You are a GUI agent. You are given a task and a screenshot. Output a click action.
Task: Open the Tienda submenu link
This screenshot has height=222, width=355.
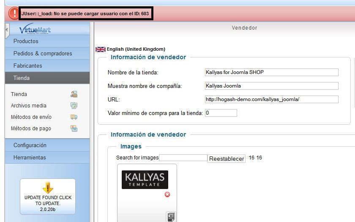click(19, 94)
